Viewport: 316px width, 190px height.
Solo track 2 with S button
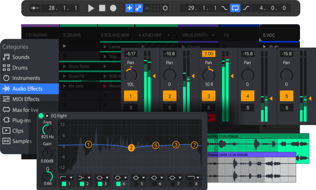170,108
